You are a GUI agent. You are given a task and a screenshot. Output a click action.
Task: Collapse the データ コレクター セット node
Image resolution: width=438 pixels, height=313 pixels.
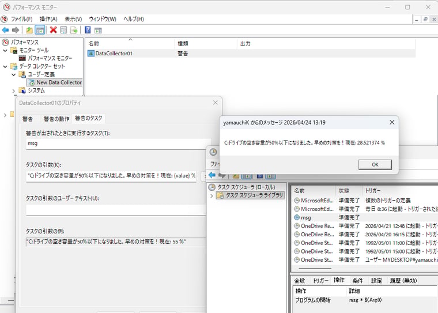(x=5, y=66)
